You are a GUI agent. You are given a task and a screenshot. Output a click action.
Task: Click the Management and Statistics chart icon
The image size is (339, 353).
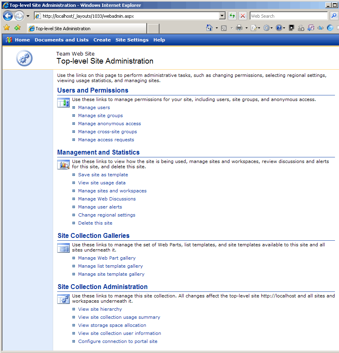pyautogui.click(x=64, y=165)
